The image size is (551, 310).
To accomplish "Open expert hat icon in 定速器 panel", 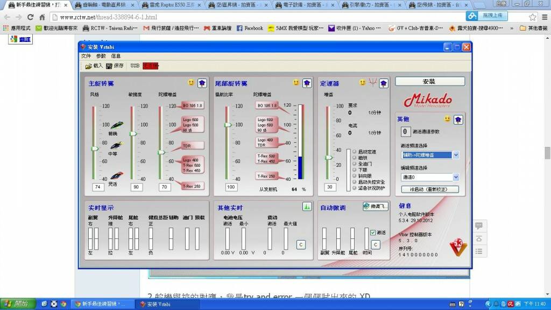I will (x=384, y=83).
